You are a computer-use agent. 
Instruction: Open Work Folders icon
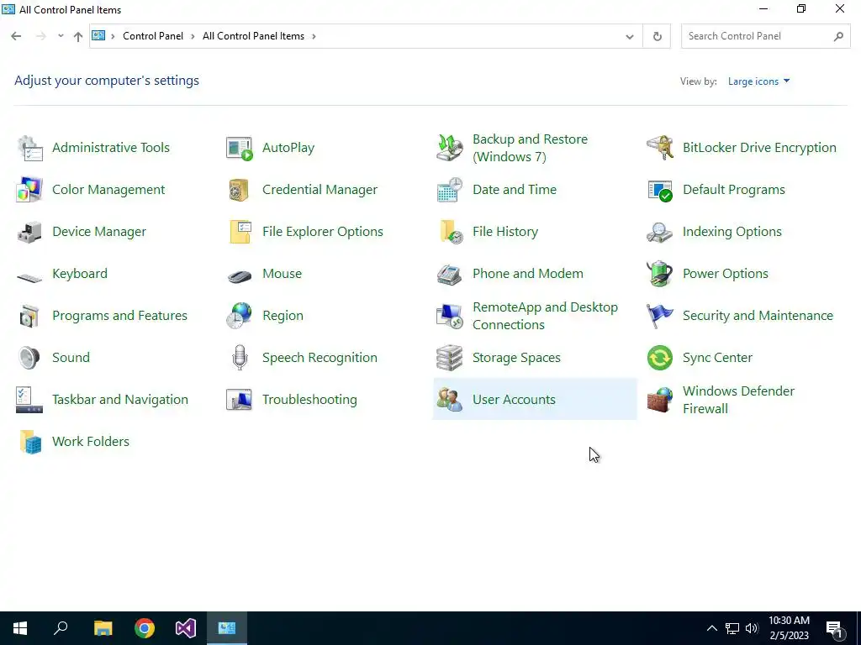point(29,442)
